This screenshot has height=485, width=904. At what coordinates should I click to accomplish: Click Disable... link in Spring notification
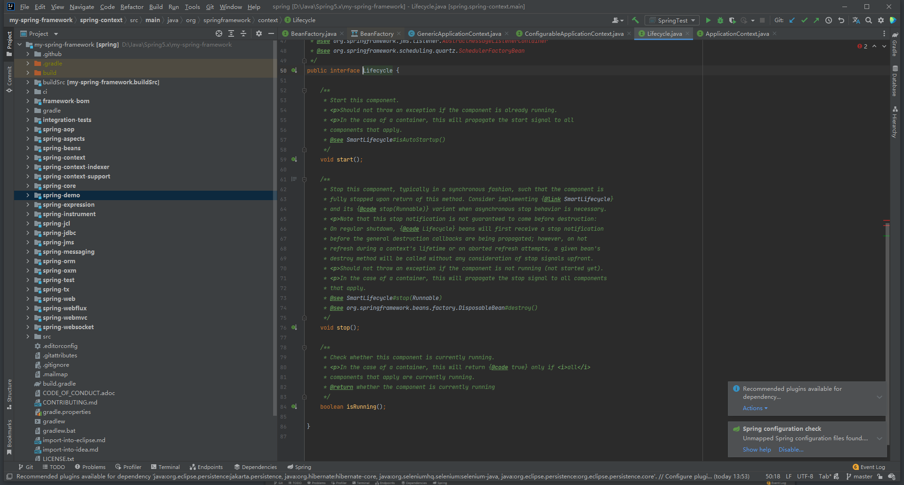(791, 450)
